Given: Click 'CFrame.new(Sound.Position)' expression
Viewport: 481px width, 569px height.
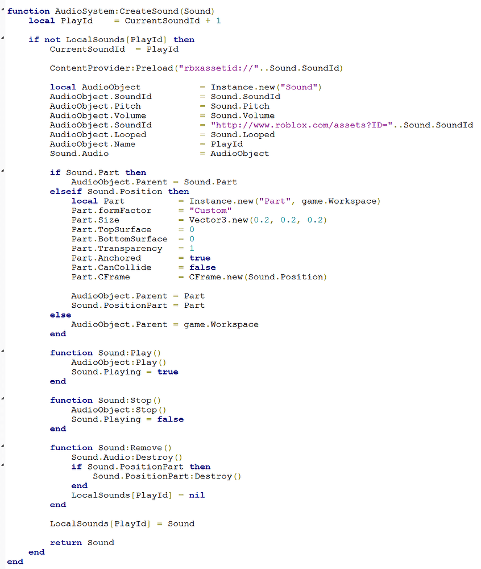Looking at the screenshot, I should click(x=258, y=277).
